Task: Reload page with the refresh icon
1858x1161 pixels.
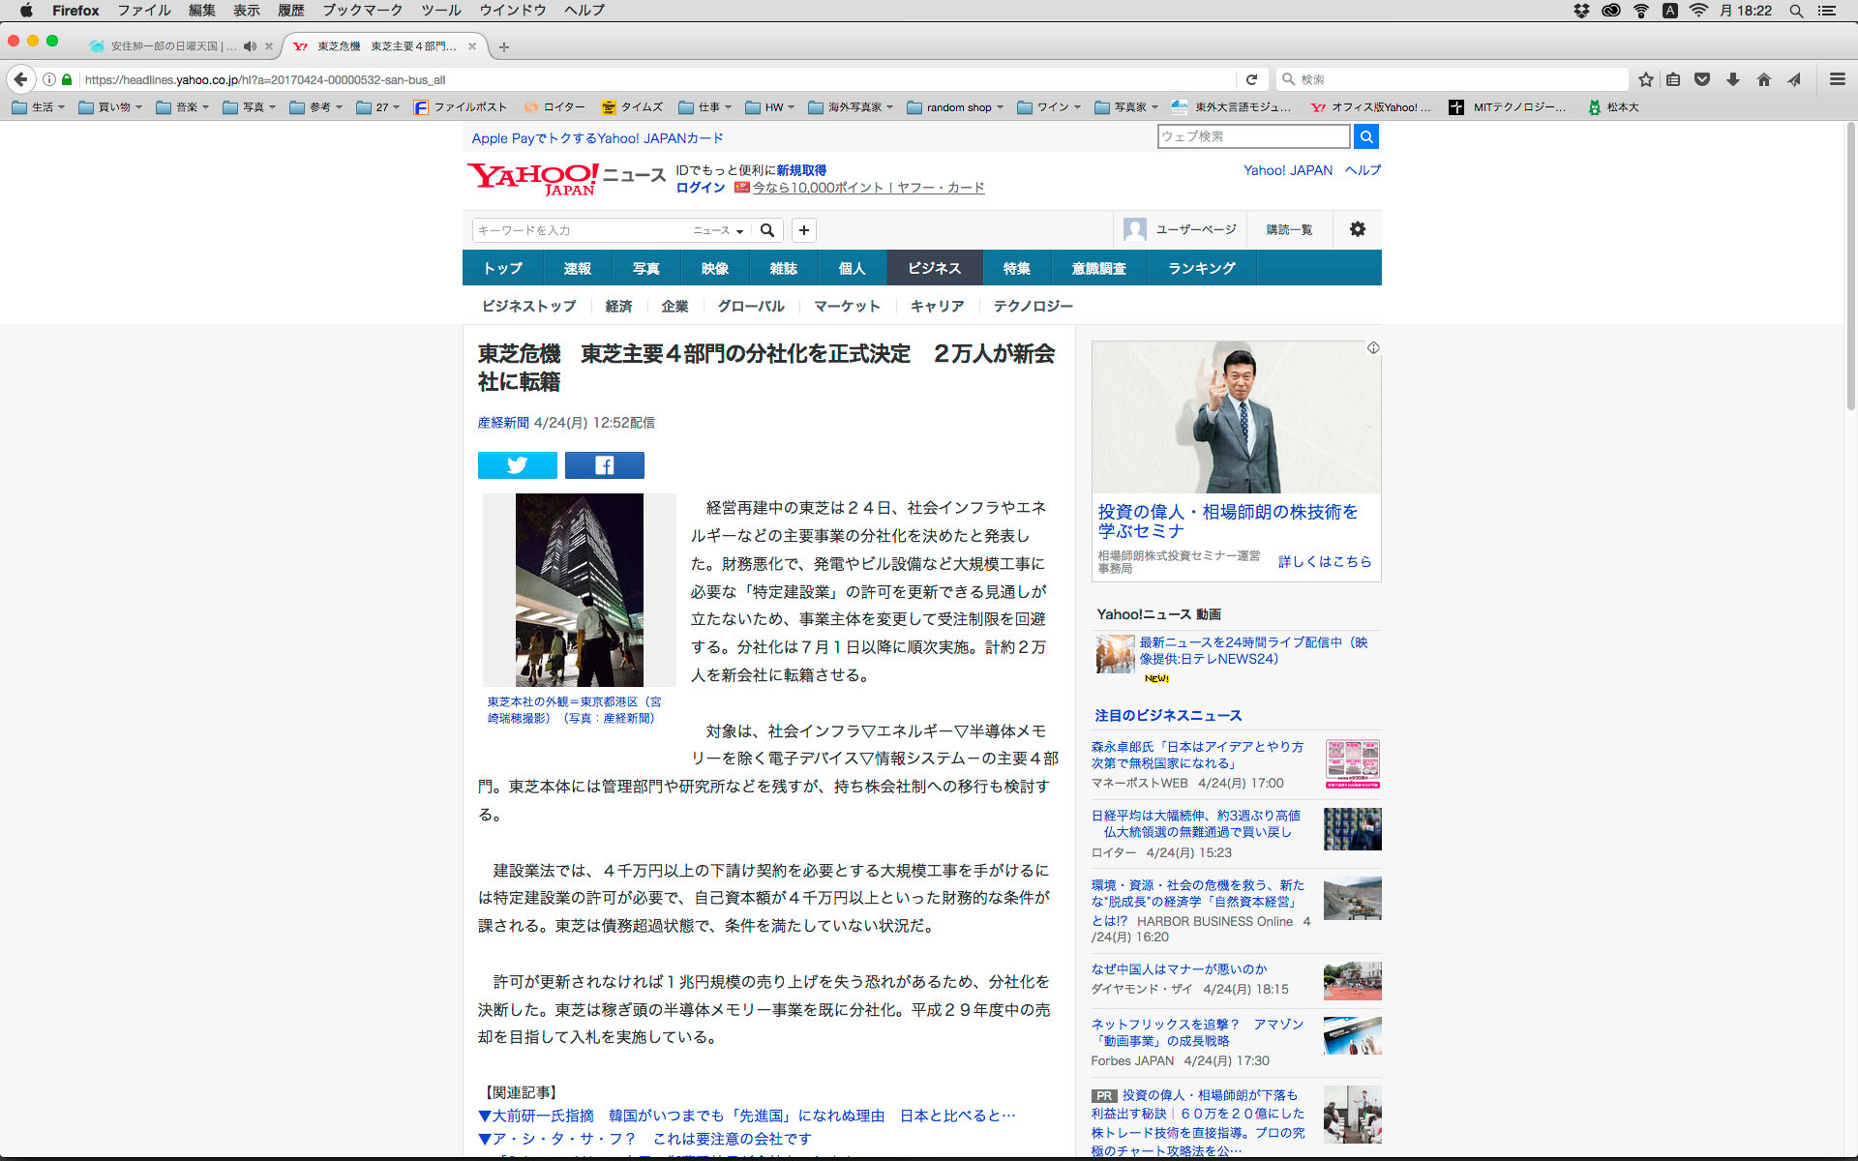Action: 1251,79
